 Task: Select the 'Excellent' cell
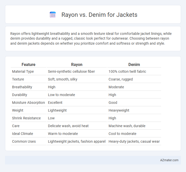[55, 103]
